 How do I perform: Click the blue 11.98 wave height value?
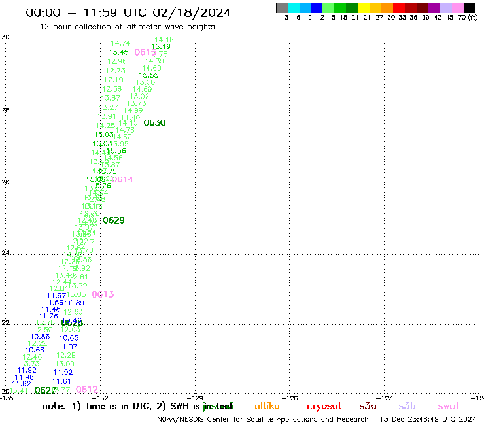24,377
